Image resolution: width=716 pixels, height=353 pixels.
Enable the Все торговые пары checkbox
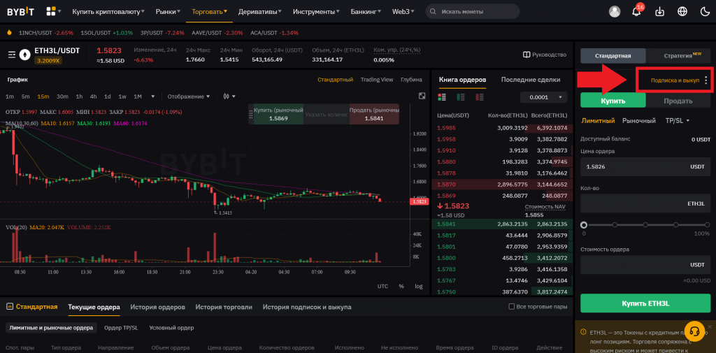[512, 307]
